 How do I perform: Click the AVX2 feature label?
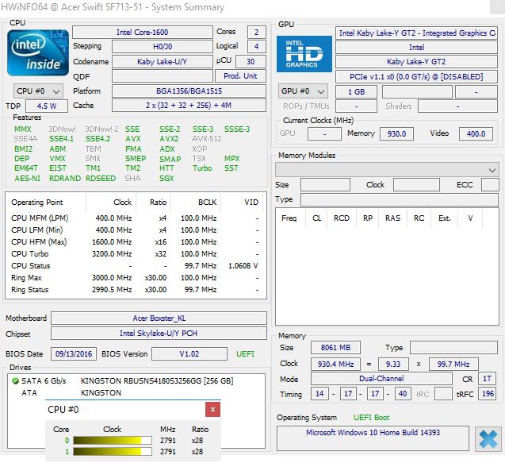(169, 139)
